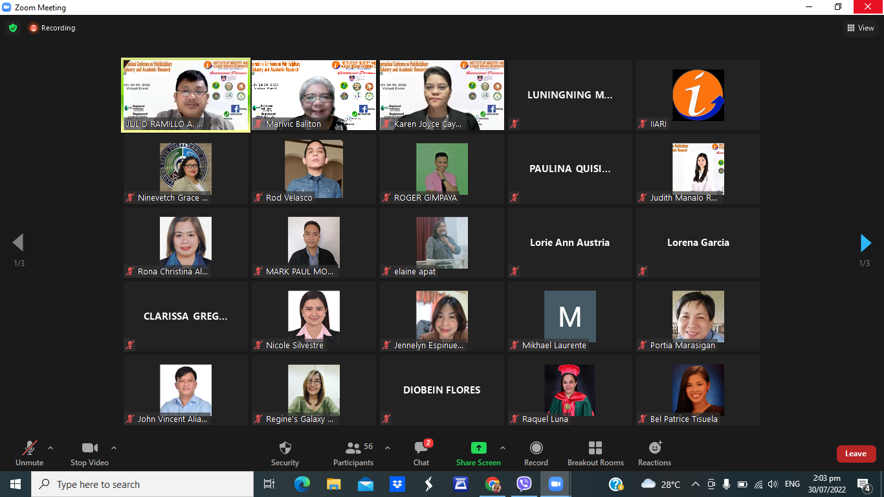Viewport: 884px width, 497px height.
Task: Open the Chat panel
Action: pyautogui.click(x=421, y=448)
